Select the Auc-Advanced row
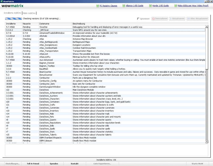Image resolution: width=213 pixels, height=166 pixels. [105, 60]
